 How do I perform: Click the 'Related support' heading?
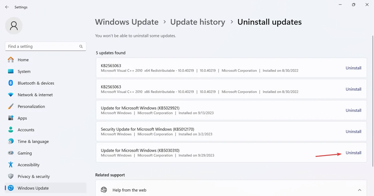[110, 175]
